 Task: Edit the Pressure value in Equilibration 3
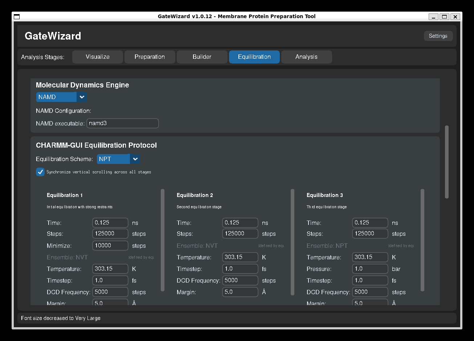pyautogui.click(x=370, y=268)
